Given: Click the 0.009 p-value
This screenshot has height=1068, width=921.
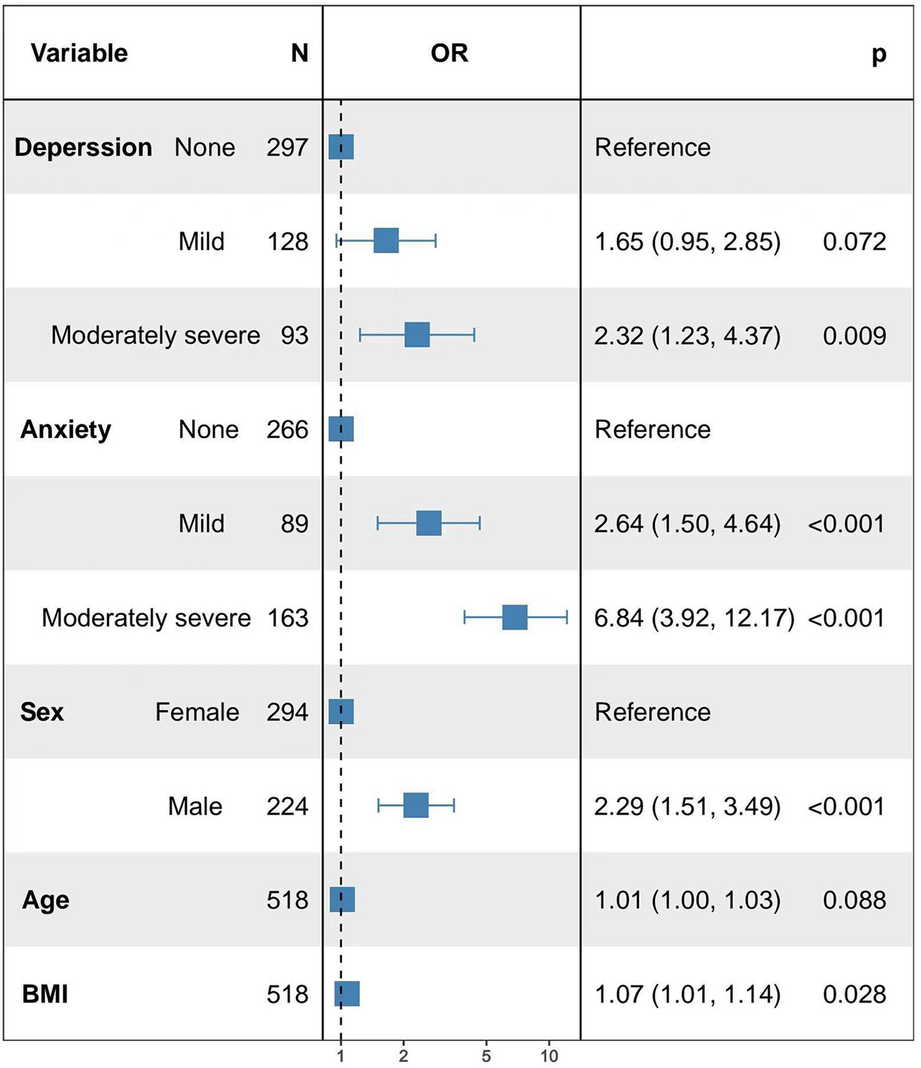Looking at the screenshot, I should click(x=854, y=336).
